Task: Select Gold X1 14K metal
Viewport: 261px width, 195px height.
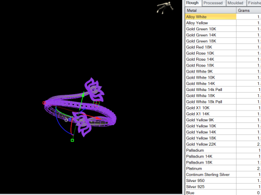Action: (x=223, y=114)
